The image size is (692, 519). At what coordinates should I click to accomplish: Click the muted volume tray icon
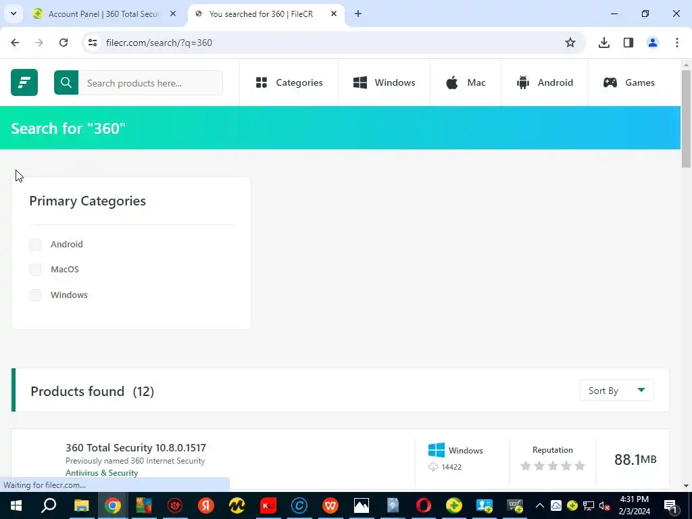[x=605, y=505]
